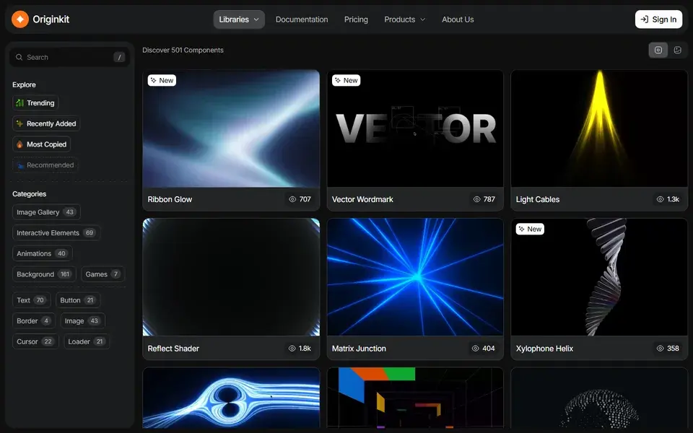693x433 pixels.
Task: Select the Border category tag
Action: point(34,320)
